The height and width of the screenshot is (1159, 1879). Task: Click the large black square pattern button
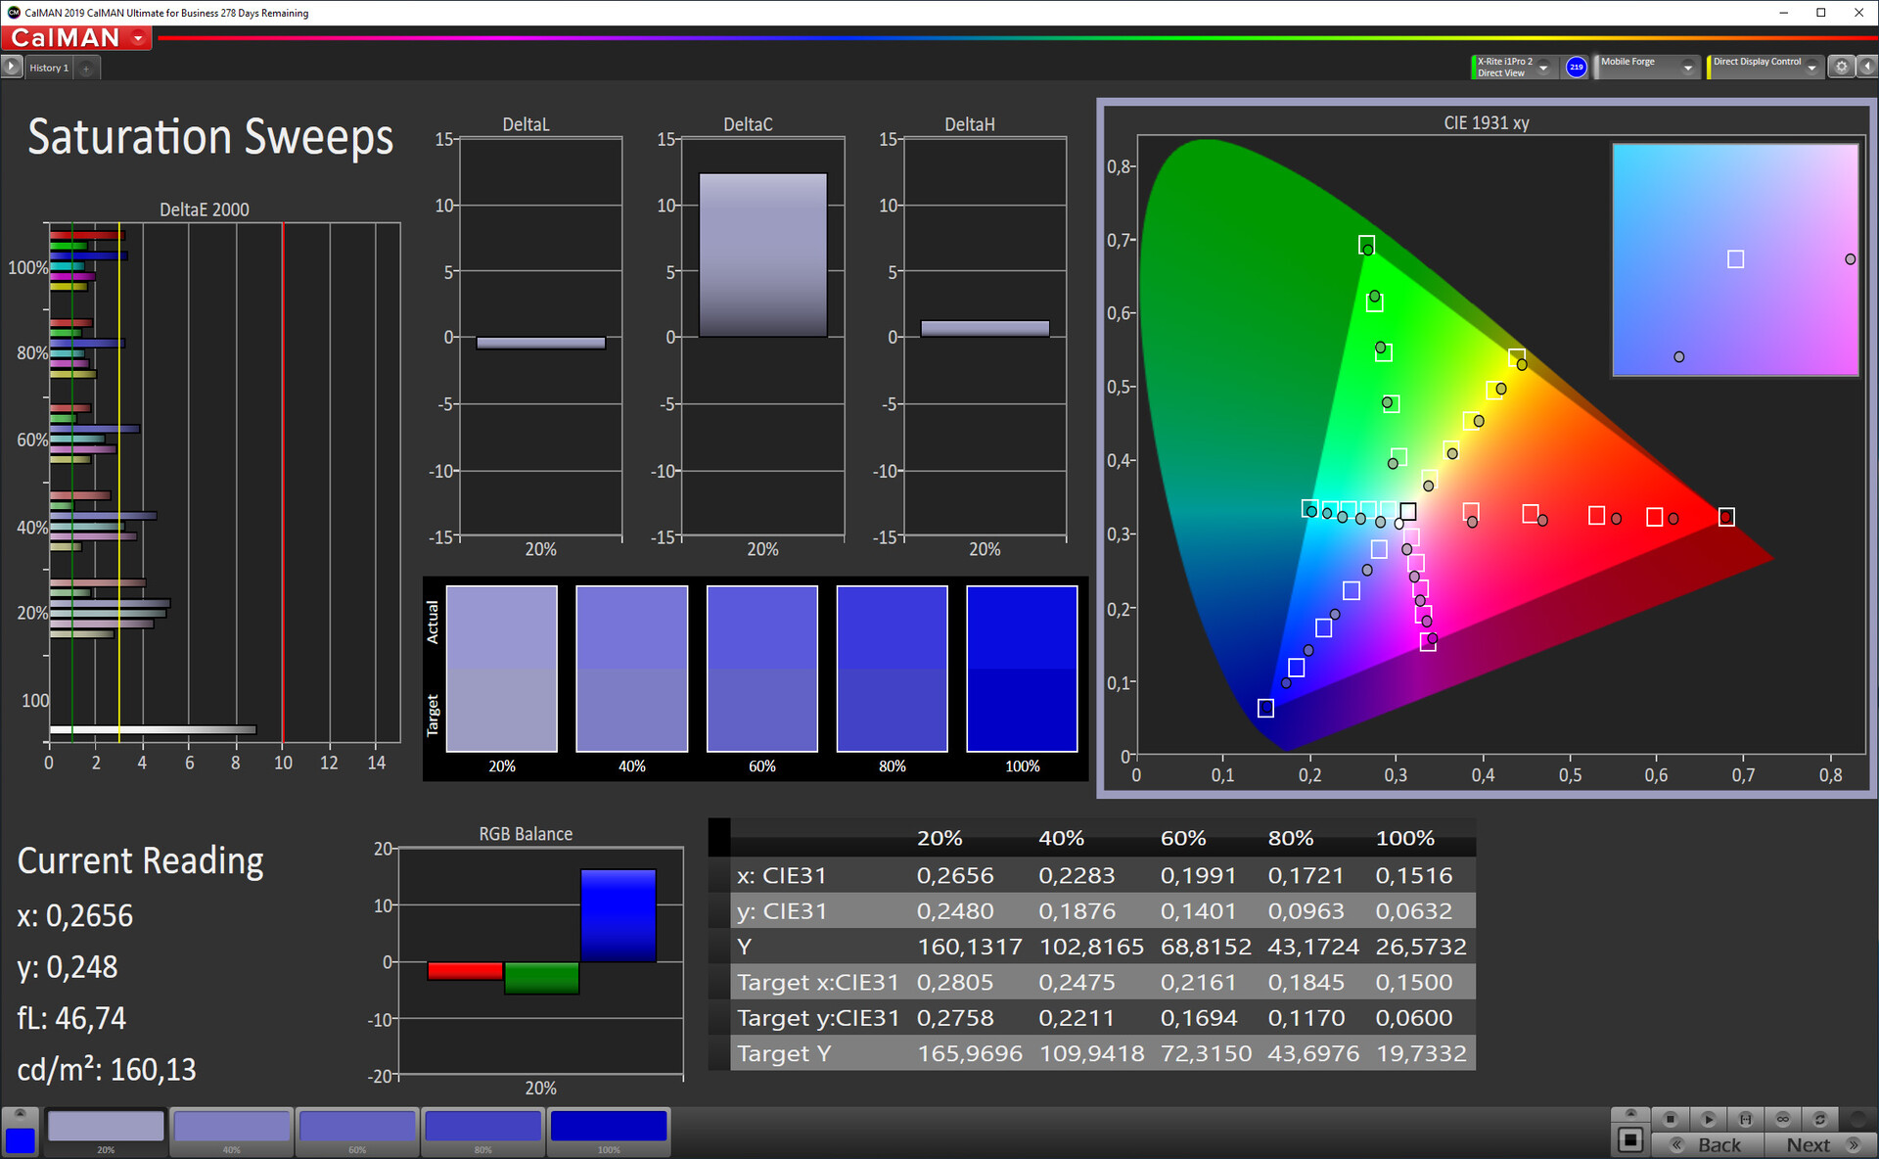[x=1630, y=1140]
